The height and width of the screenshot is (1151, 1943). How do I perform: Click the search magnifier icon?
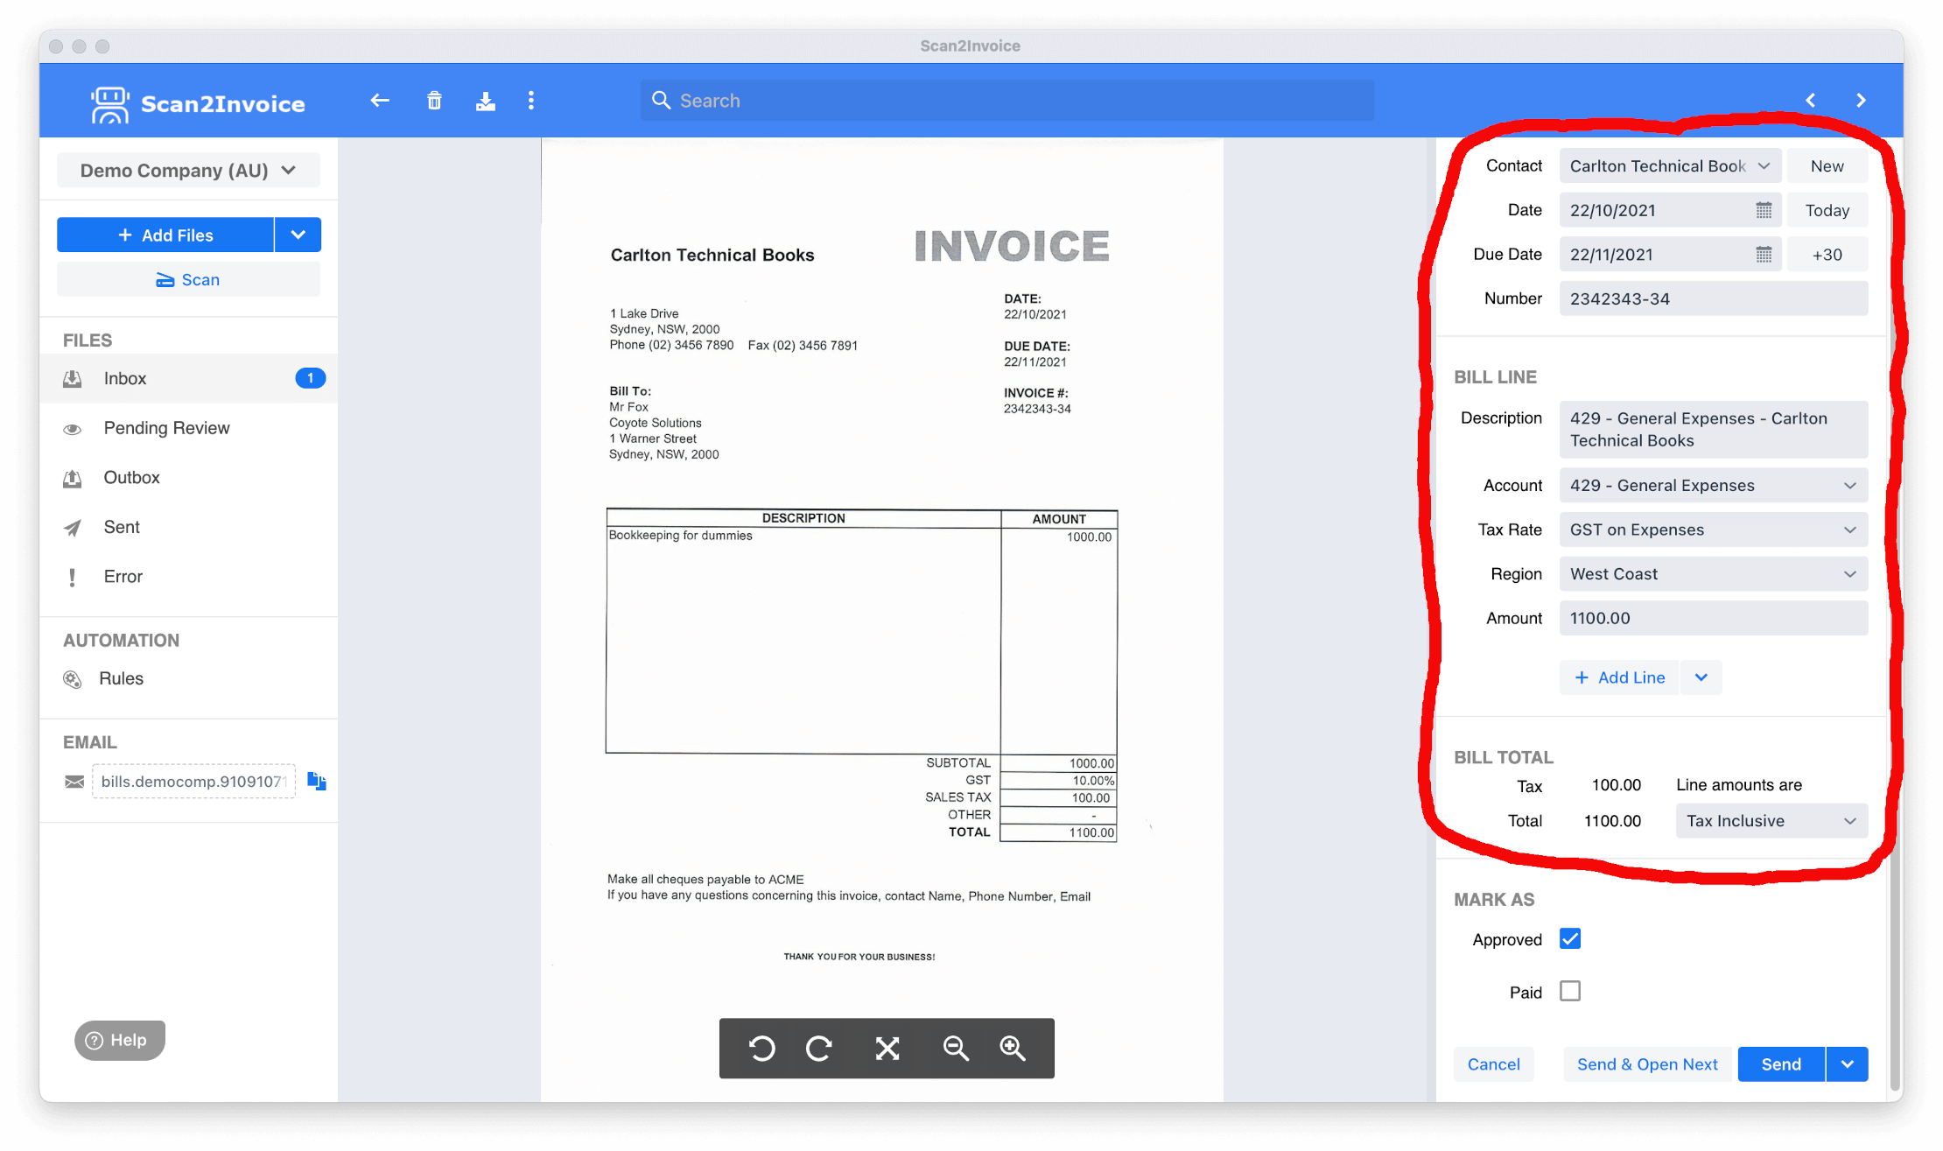(x=662, y=100)
